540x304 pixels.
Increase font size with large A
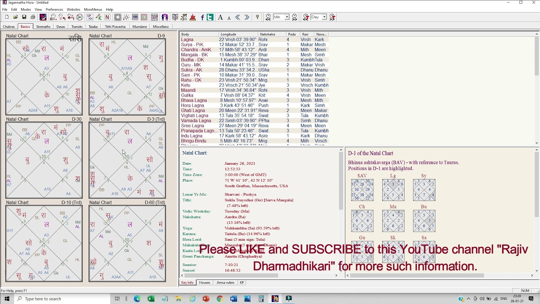pyautogui.click(x=220, y=17)
